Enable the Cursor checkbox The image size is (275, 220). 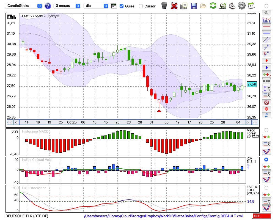tap(141, 6)
